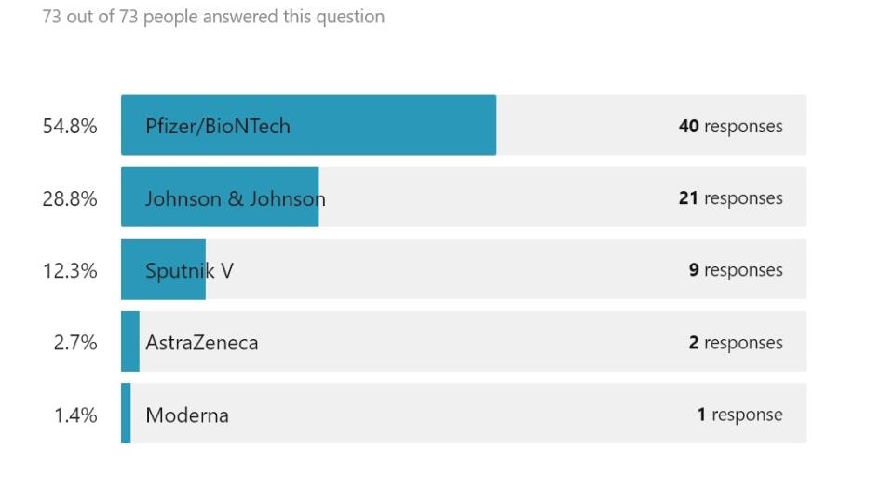
Task: Click the 9 responses text
Action: [x=736, y=270]
